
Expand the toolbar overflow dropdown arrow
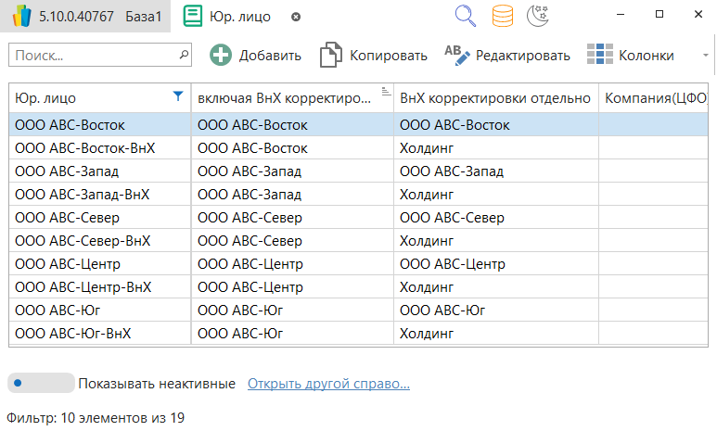coord(706,55)
